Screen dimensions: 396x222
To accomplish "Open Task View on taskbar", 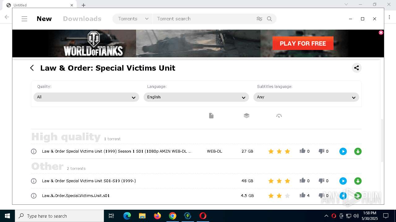I will [111, 216].
